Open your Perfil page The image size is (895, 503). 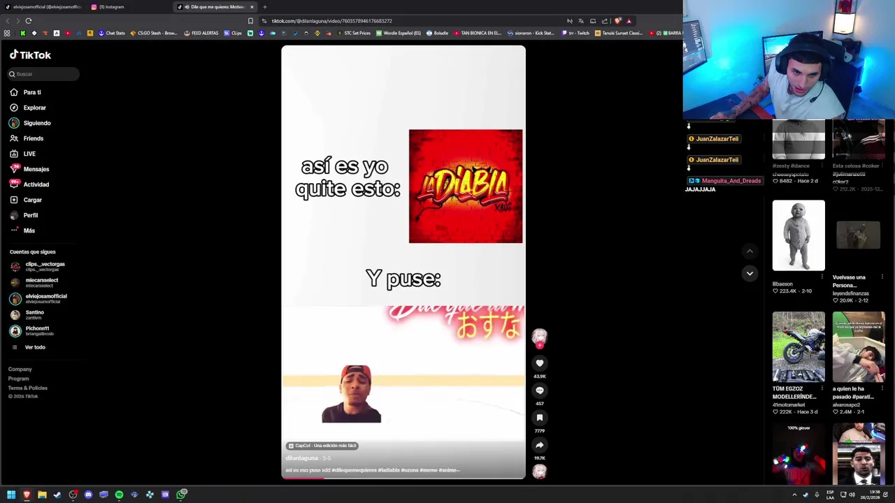pos(24,215)
